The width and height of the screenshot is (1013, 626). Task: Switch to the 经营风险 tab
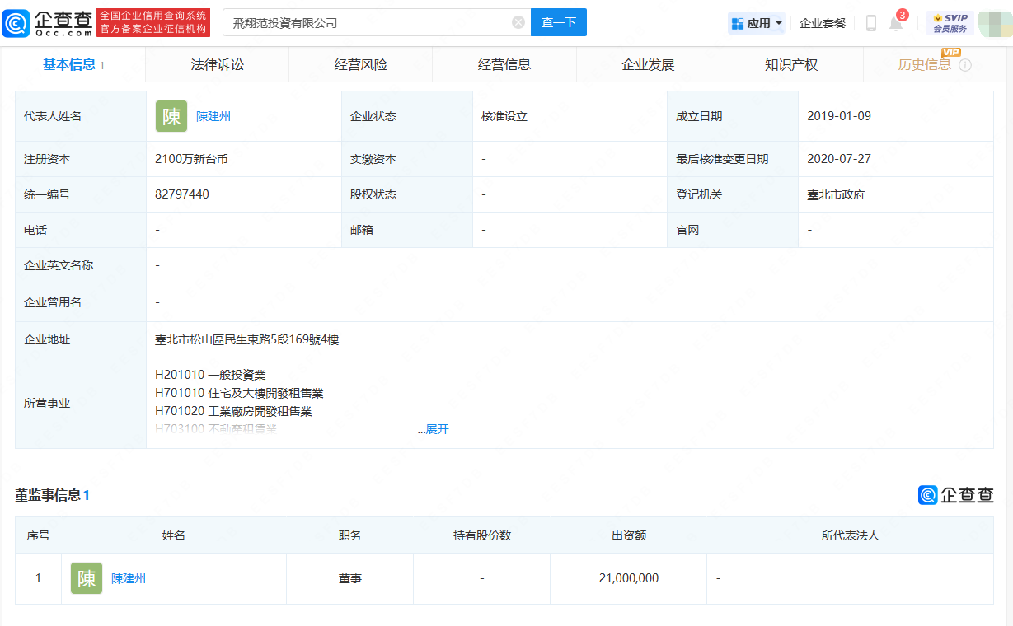tap(361, 64)
